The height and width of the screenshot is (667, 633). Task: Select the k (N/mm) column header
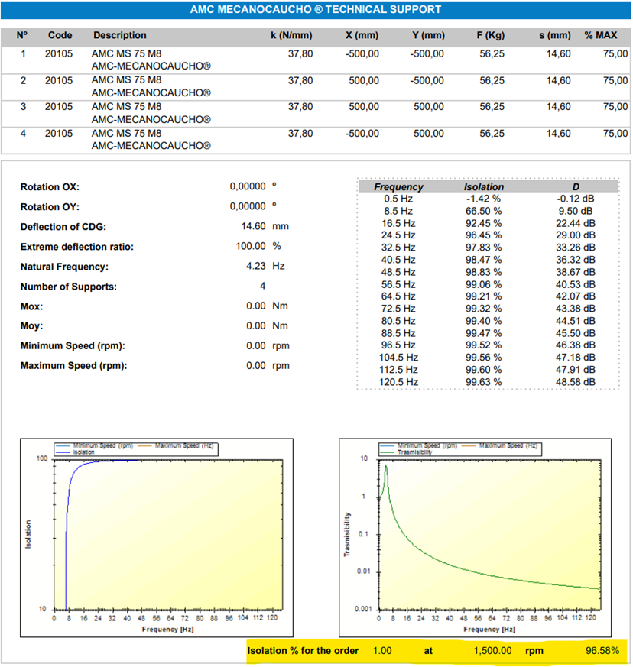click(x=291, y=35)
